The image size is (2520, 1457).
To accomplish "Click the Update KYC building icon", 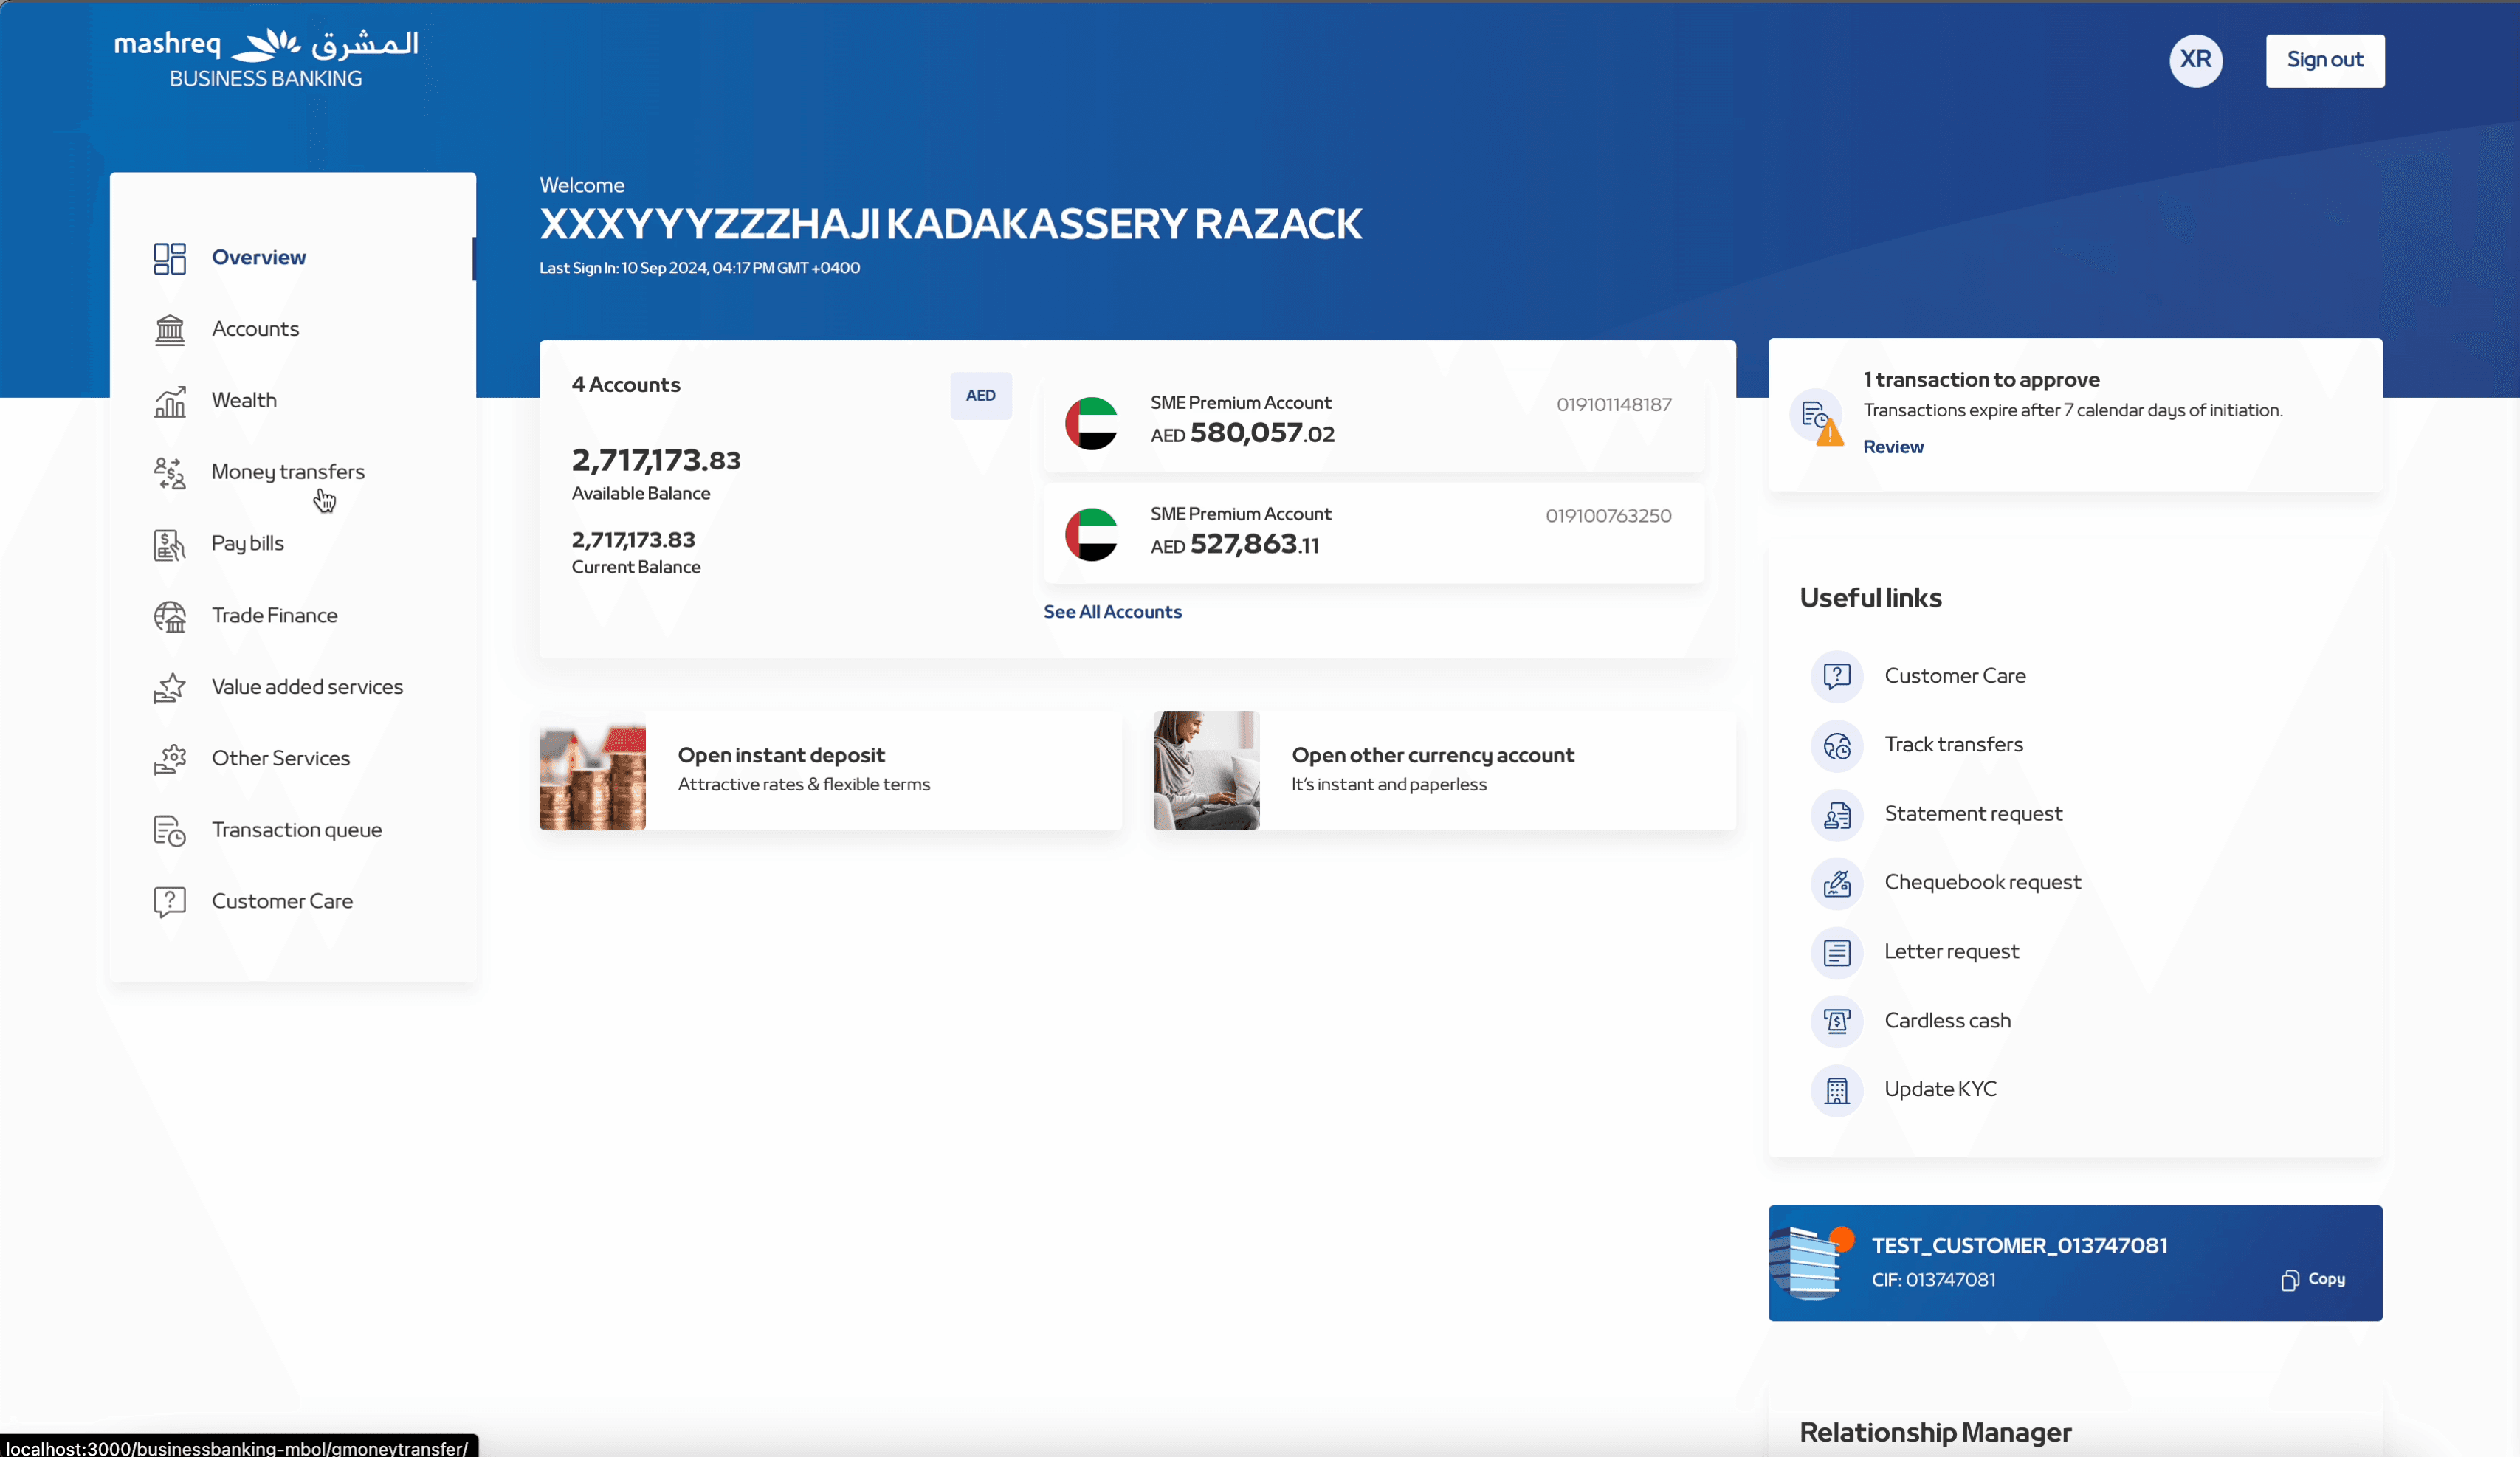I will pyautogui.click(x=1837, y=1090).
